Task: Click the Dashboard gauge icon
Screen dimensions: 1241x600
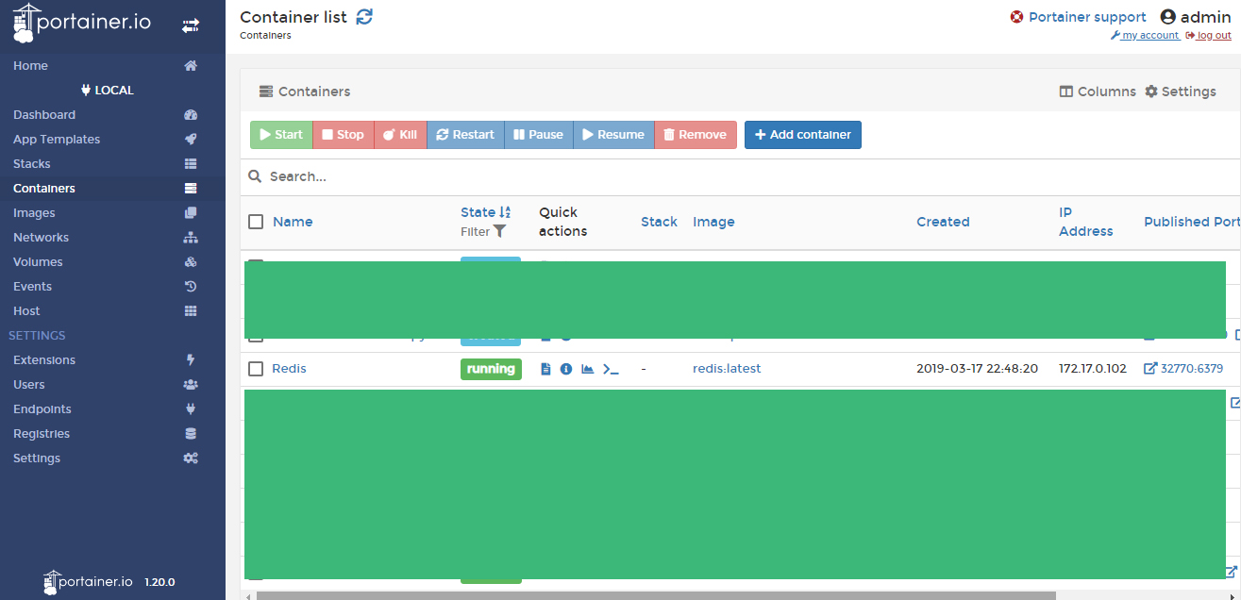Action: point(191,115)
